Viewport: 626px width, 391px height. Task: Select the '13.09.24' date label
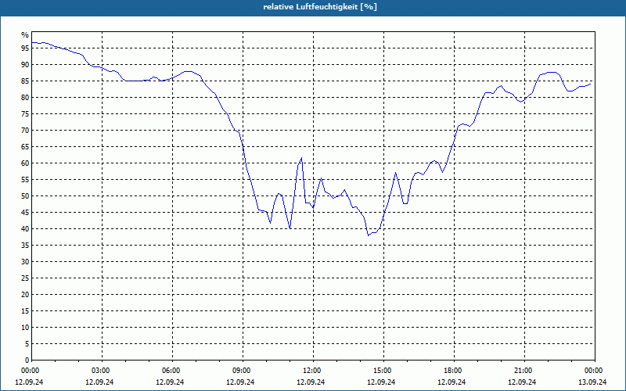pos(592,382)
